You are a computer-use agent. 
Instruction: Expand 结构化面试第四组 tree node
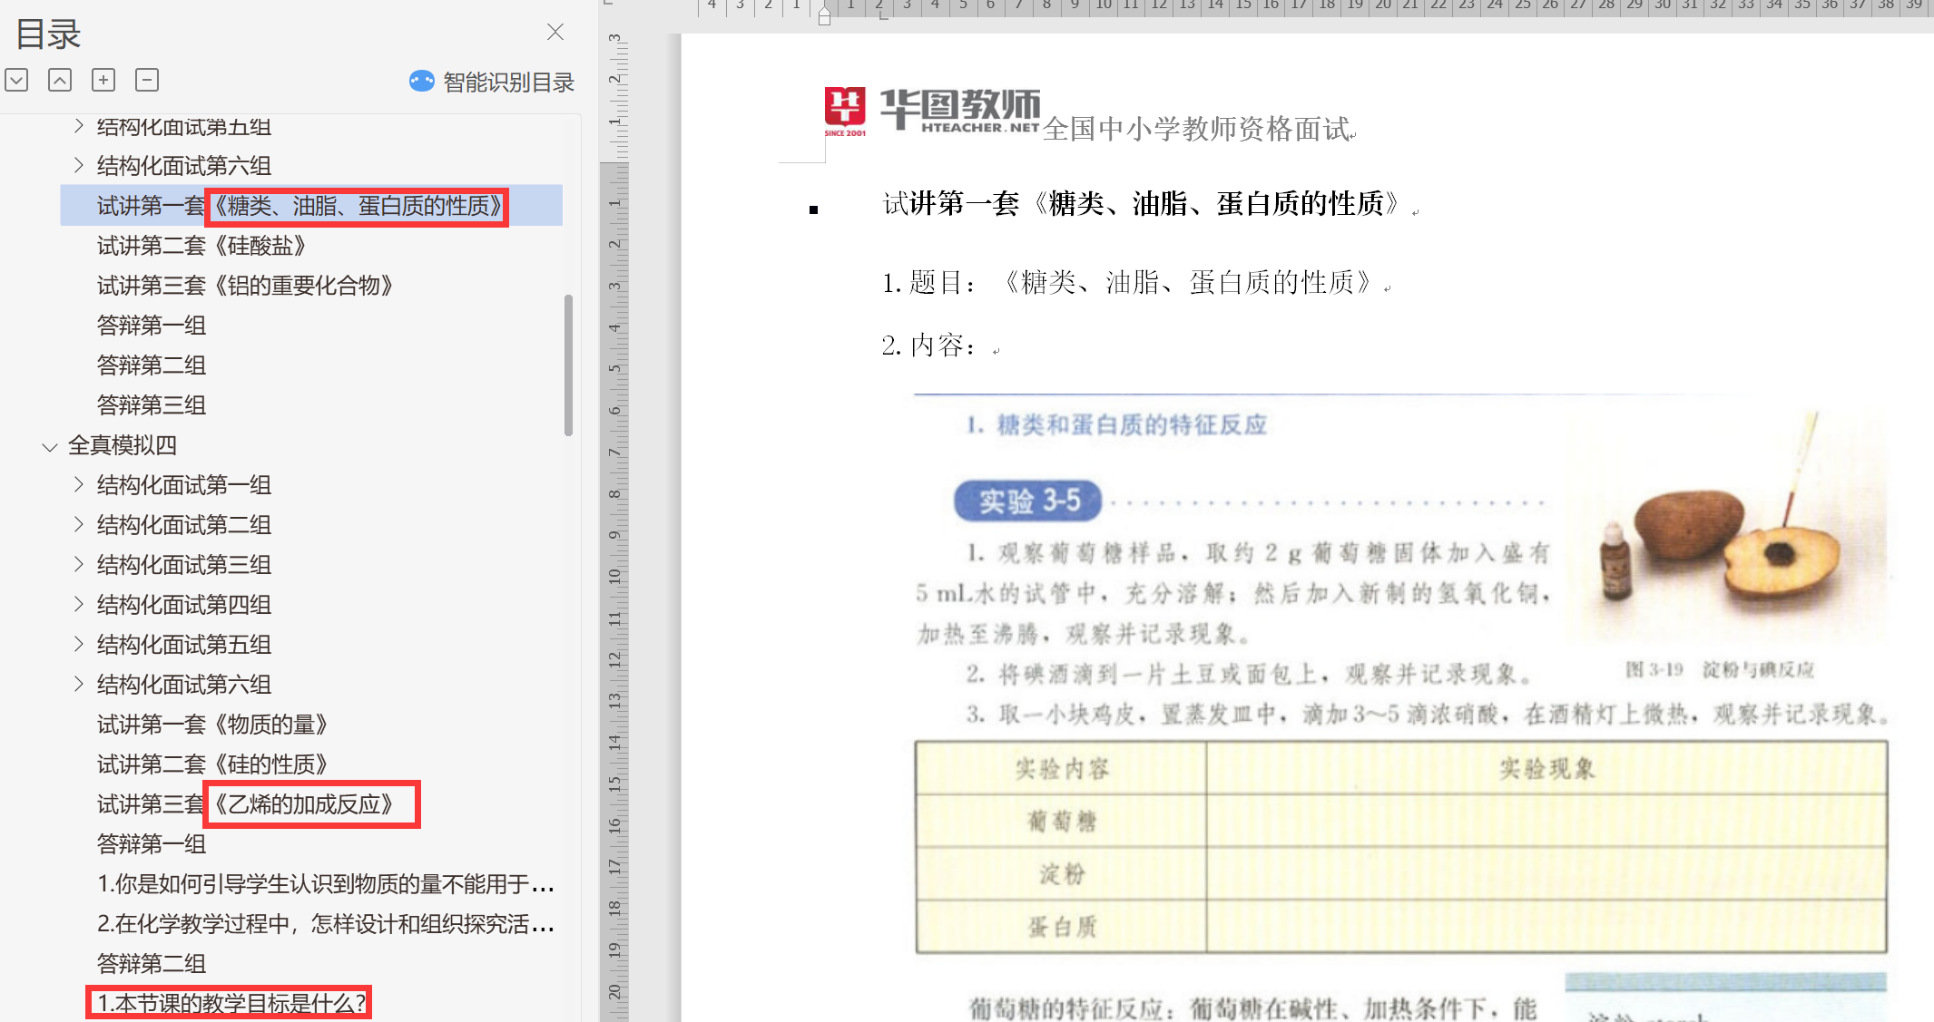[x=79, y=605]
